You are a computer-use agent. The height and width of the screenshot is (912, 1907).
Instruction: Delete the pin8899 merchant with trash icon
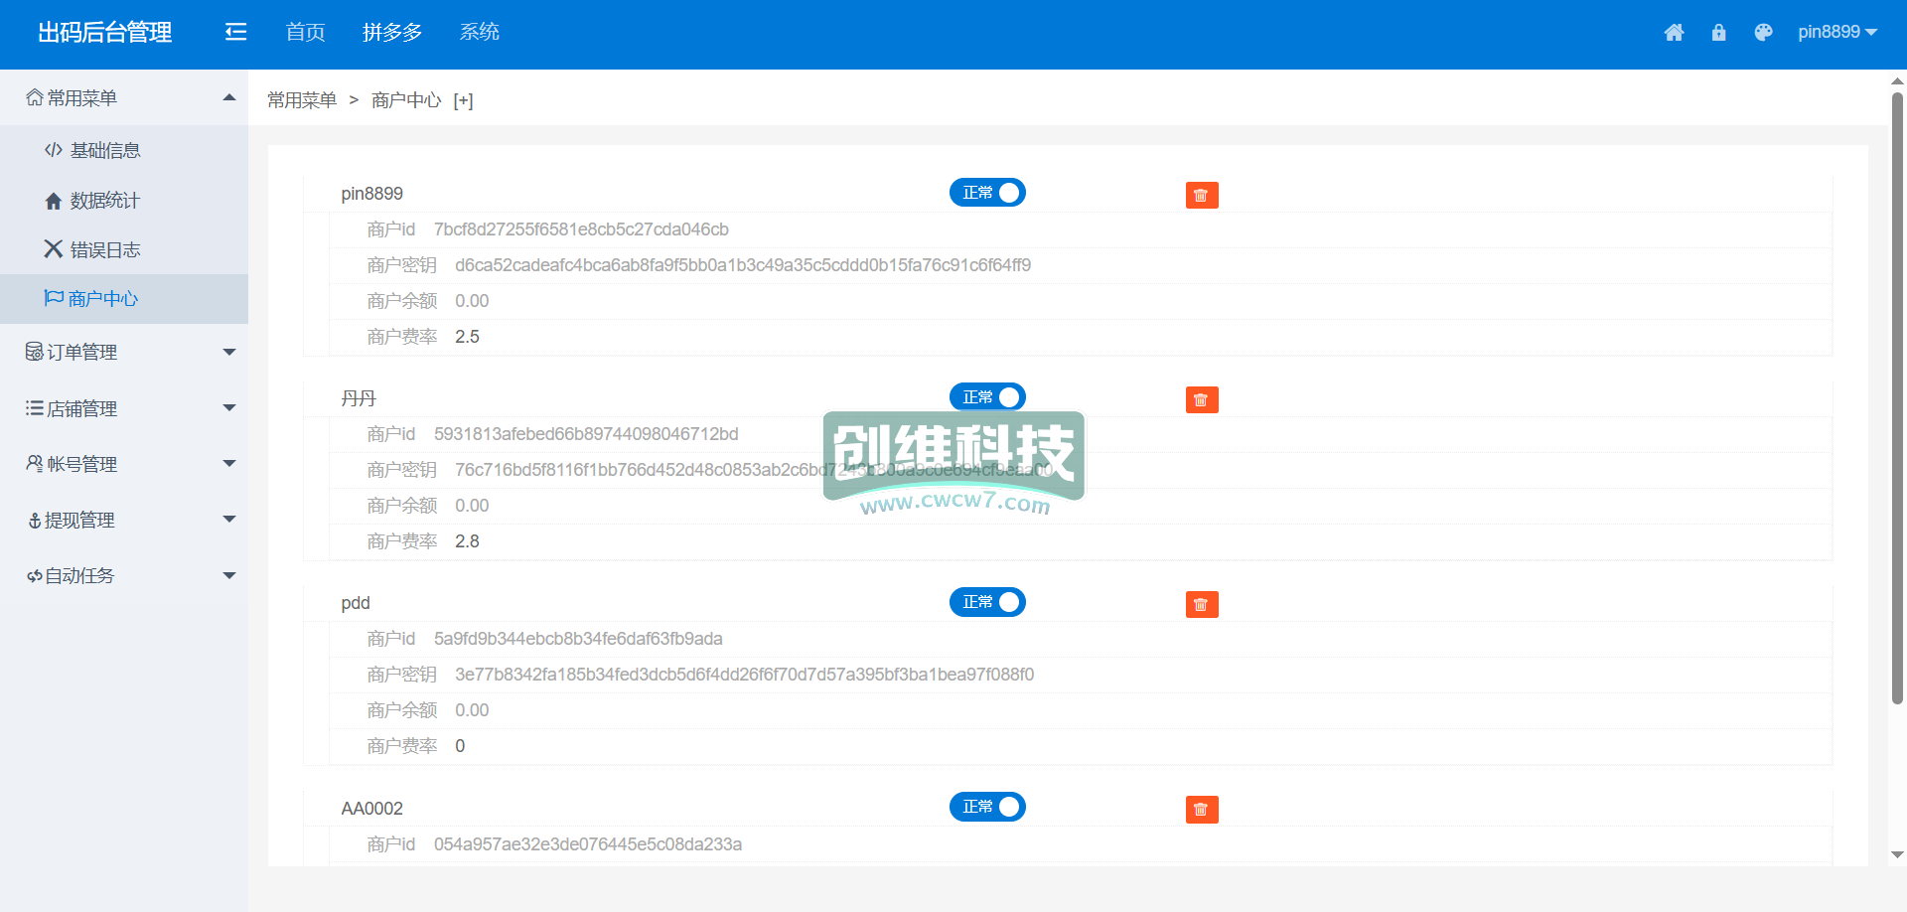pos(1201,196)
